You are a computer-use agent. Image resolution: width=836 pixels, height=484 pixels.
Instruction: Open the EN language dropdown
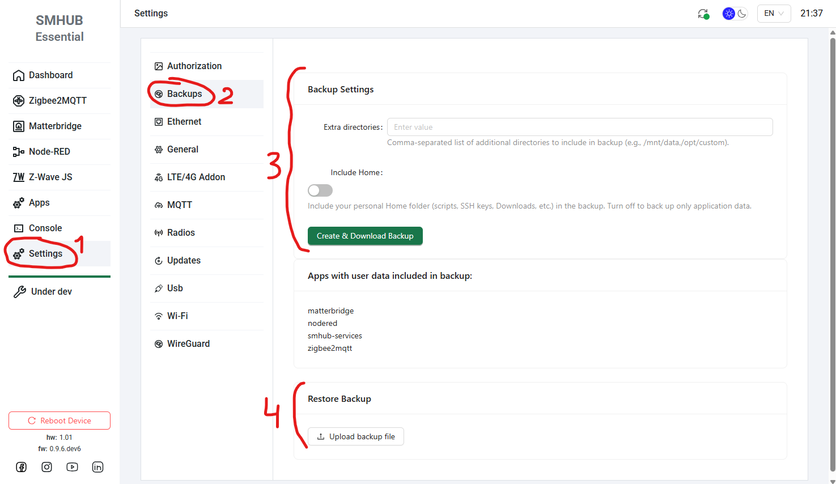(774, 14)
